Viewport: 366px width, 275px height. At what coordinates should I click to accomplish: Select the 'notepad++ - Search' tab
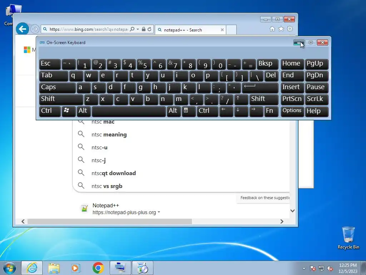[x=190, y=30]
